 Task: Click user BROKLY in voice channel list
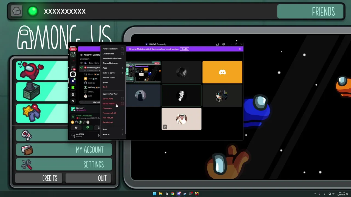[x=92, y=83]
